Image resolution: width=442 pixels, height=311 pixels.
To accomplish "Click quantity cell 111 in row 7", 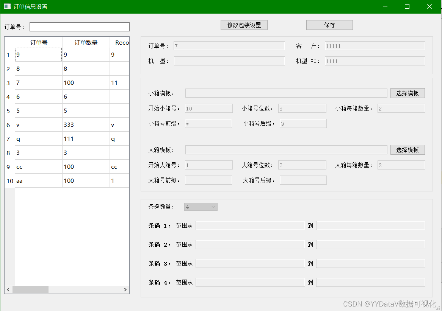I will point(86,139).
